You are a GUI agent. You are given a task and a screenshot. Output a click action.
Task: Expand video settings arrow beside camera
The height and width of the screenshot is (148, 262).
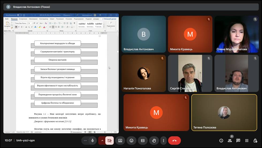[x=102, y=141]
